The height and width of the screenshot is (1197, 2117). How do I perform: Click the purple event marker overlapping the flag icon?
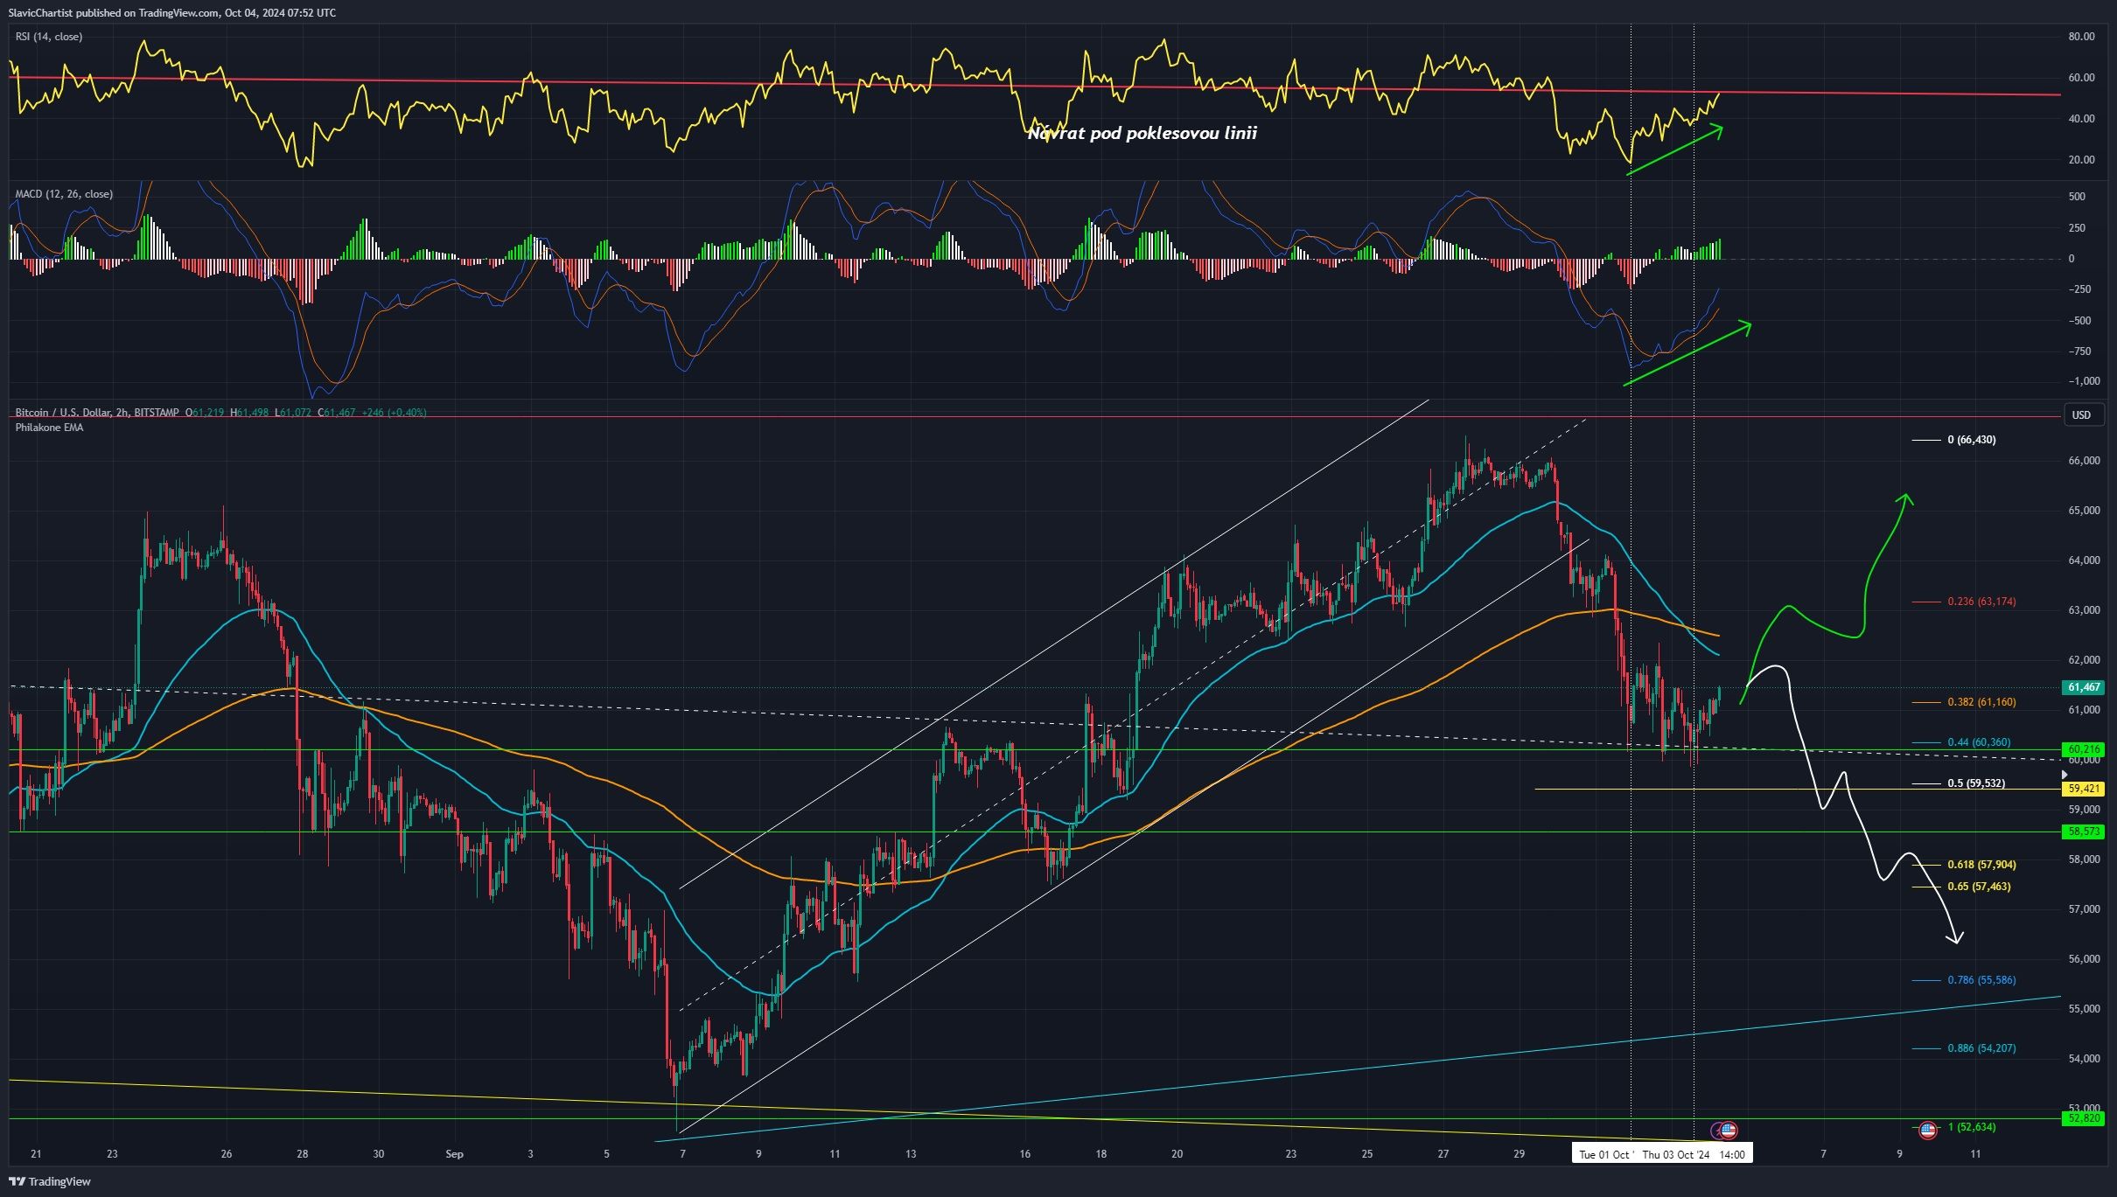[1715, 1130]
